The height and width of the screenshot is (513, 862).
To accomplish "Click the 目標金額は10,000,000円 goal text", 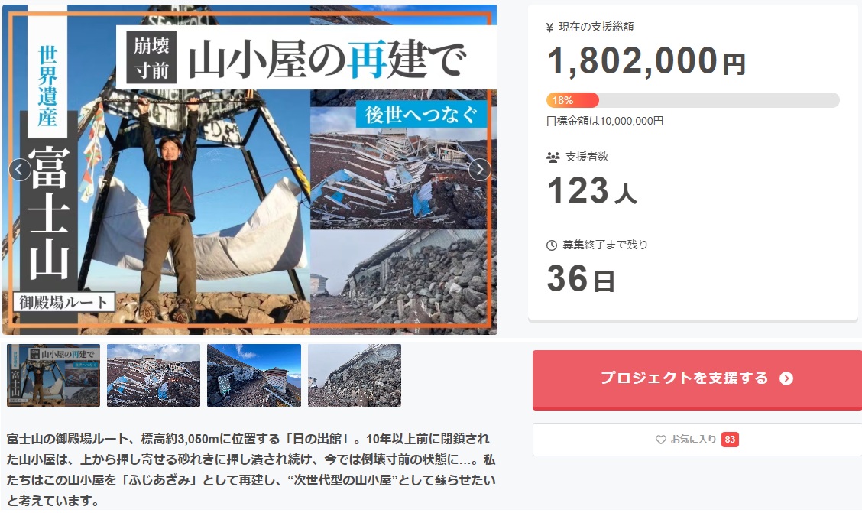I will click(x=604, y=121).
